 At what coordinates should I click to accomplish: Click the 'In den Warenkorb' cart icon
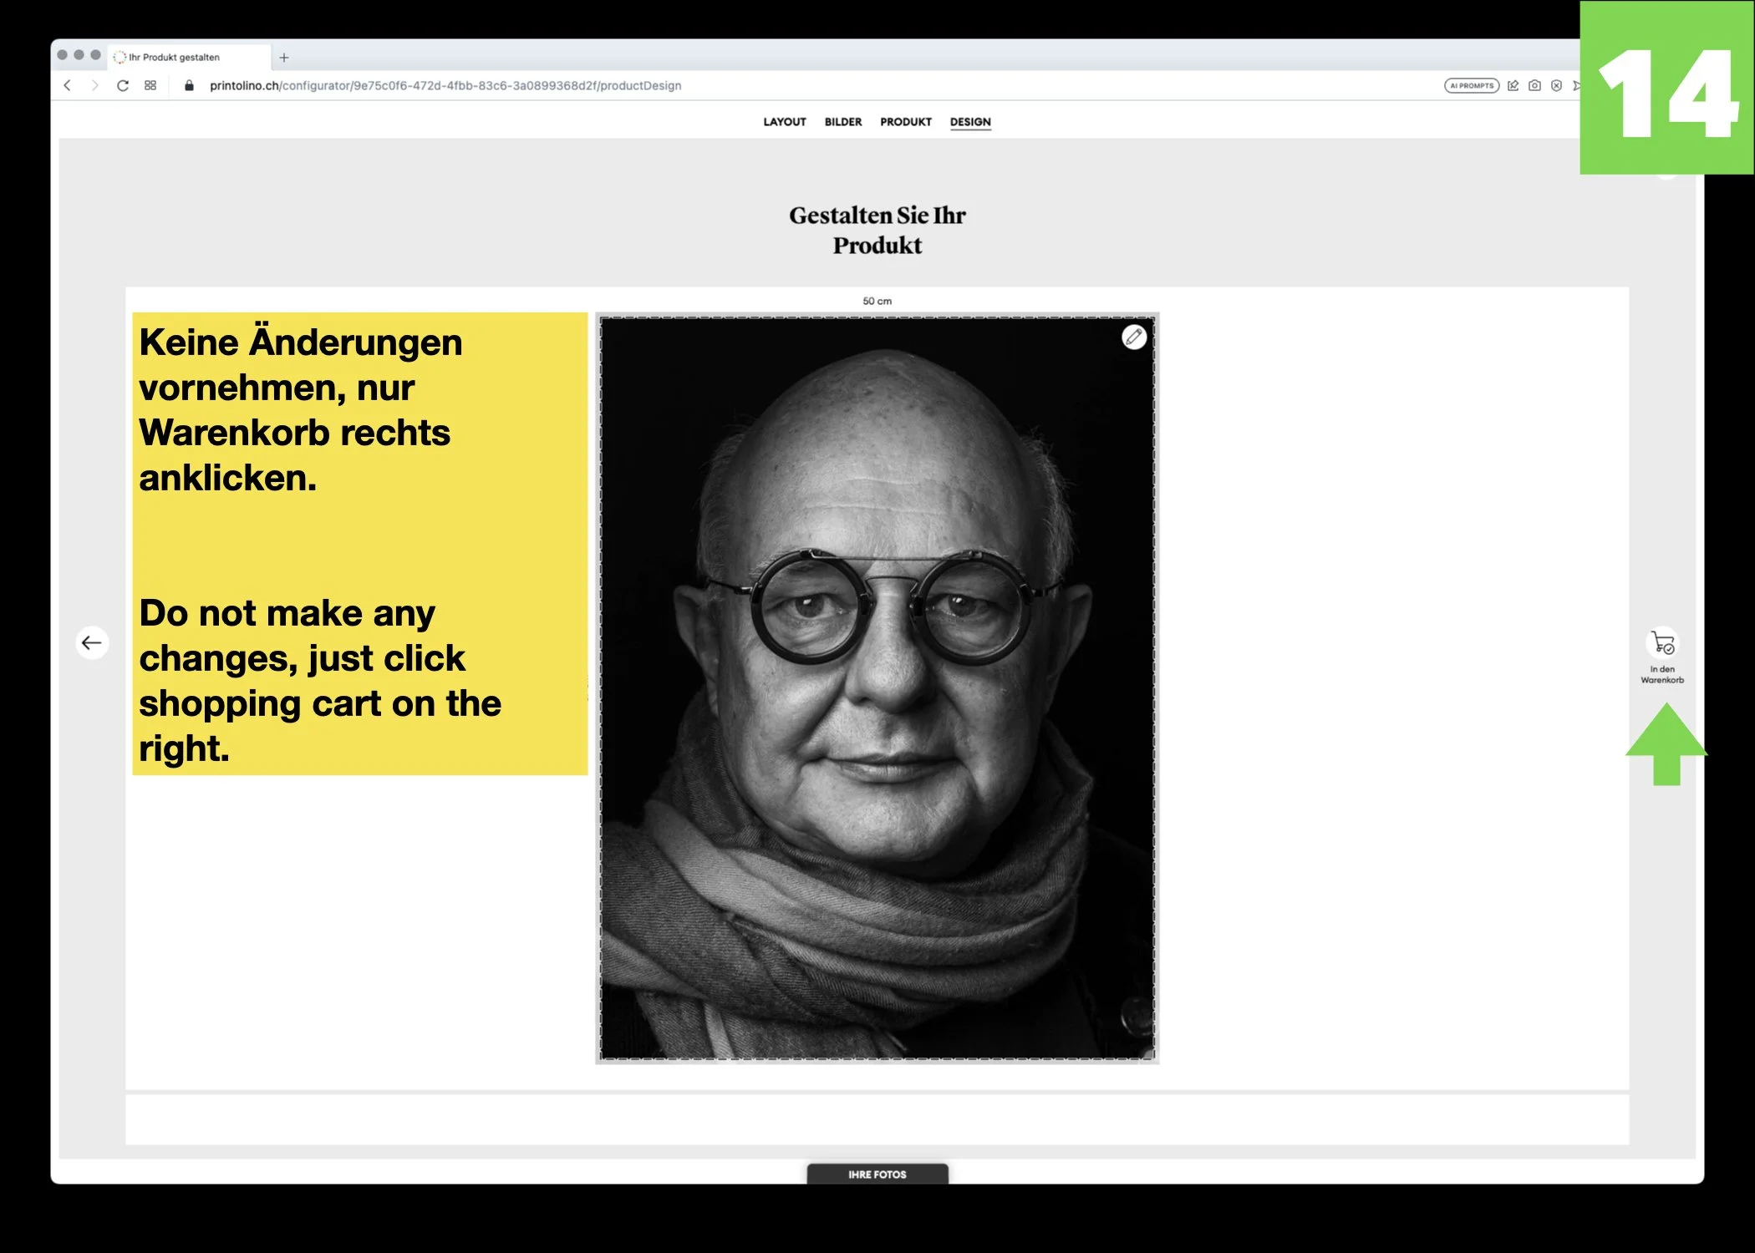pyautogui.click(x=1662, y=644)
